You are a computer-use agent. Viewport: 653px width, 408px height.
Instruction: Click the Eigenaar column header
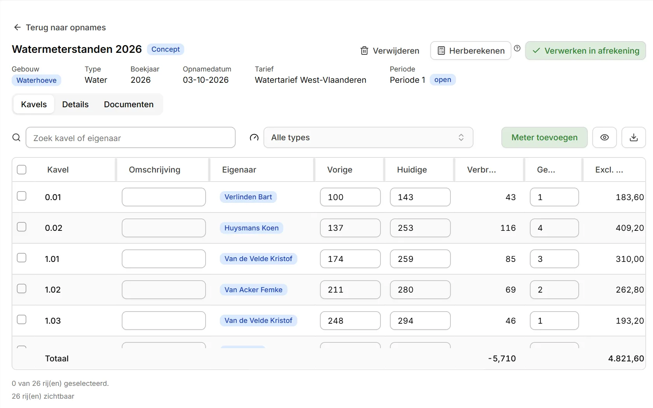[x=239, y=170]
